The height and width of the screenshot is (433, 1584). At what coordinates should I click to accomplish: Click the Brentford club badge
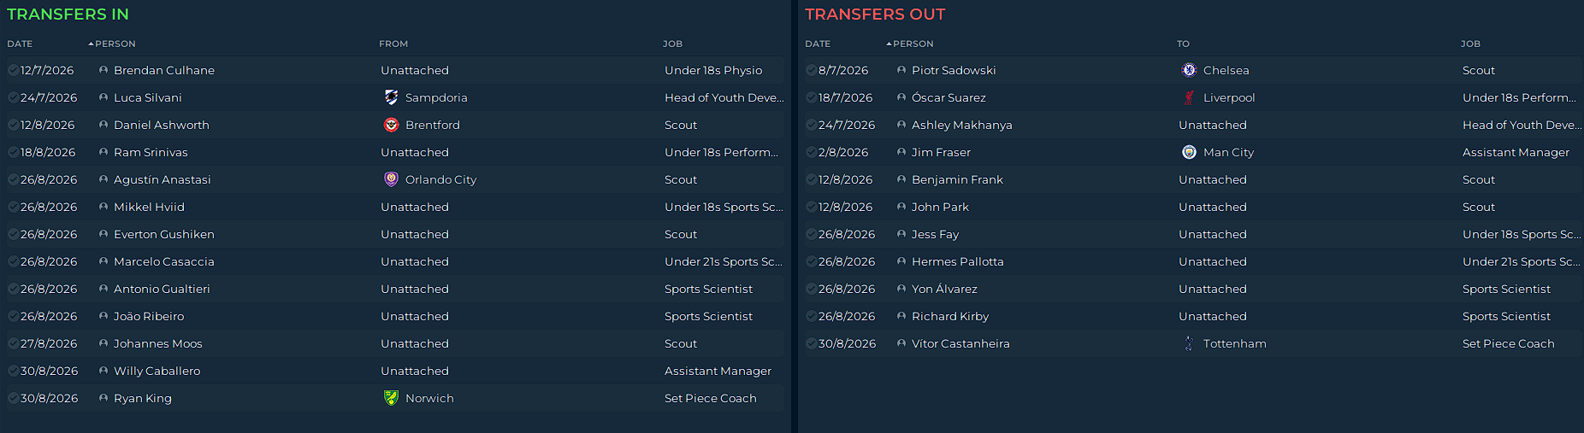391,125
